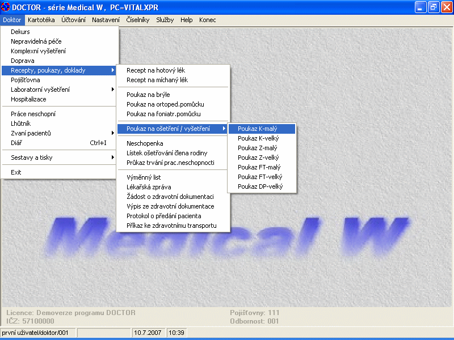Choose Poukaz na brýle

pyautogui.click(x=173, y=95)
